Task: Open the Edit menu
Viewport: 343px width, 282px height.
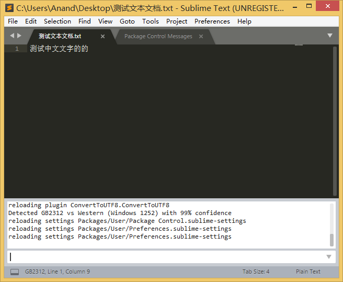Action: coord(31,21)
